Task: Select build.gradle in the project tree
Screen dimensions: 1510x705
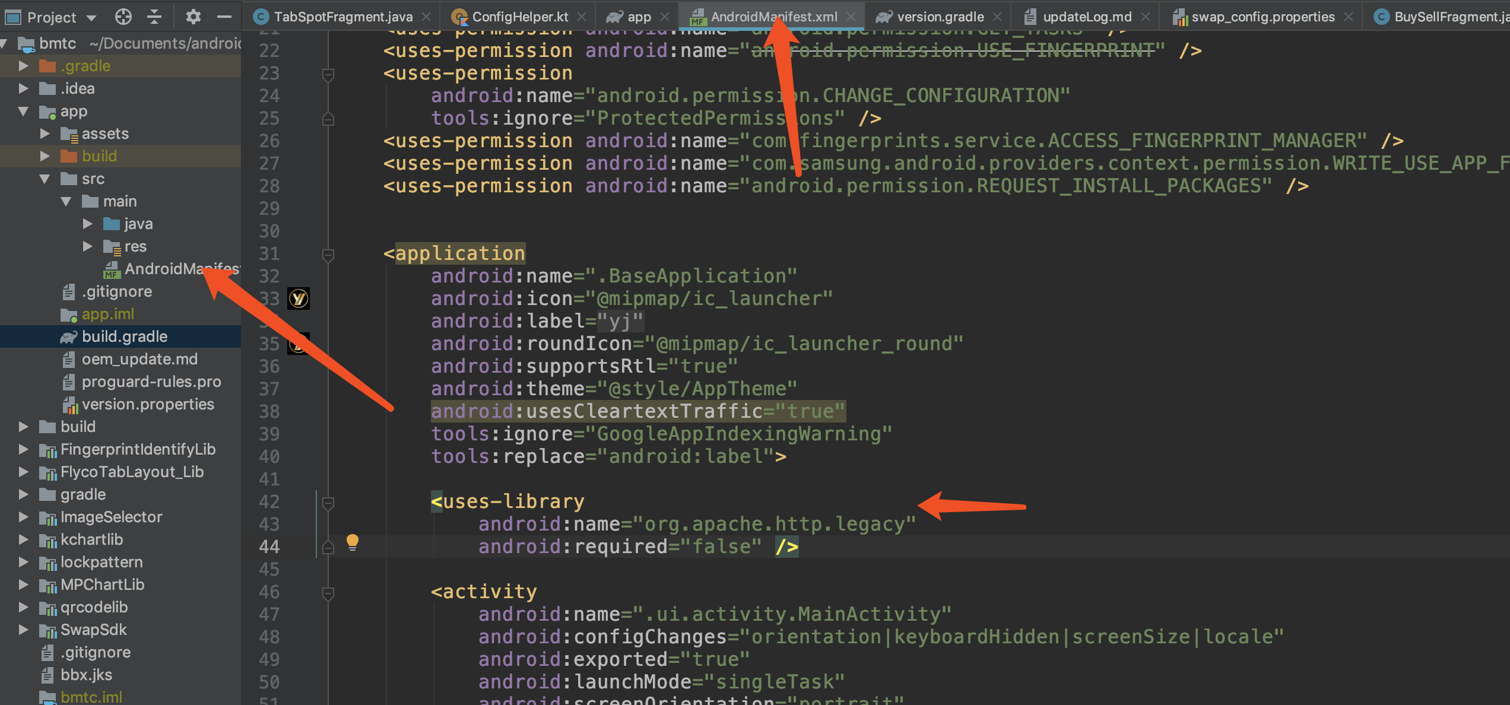Action: coord(124,336)
